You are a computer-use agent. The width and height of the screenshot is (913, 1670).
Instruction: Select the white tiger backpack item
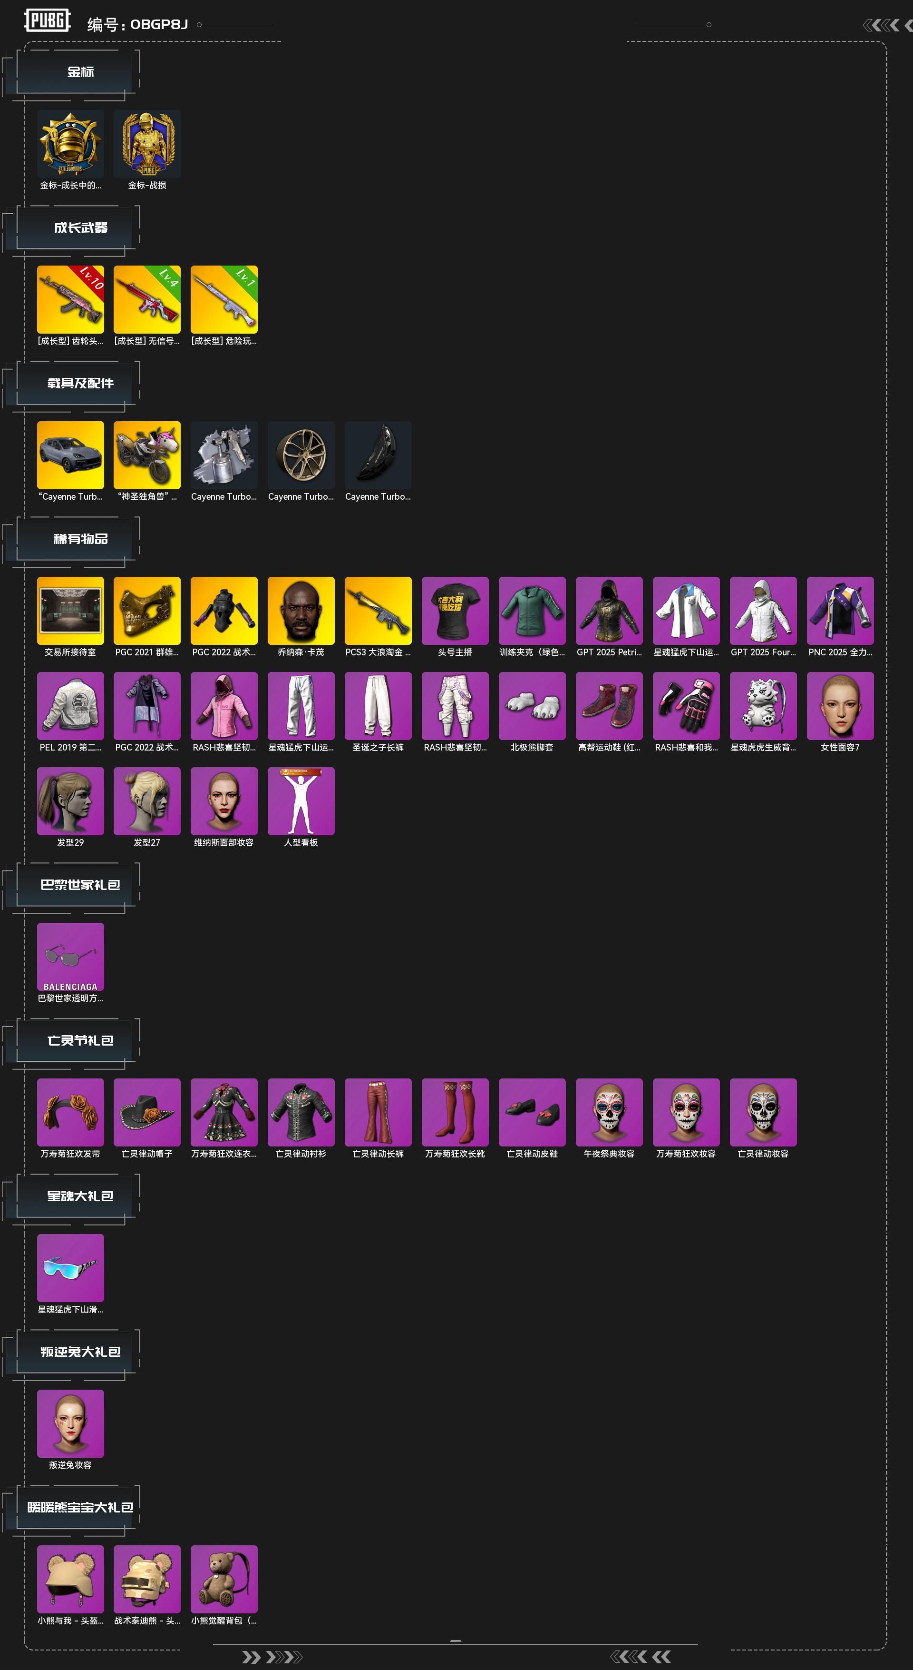[x=763, y=706]
